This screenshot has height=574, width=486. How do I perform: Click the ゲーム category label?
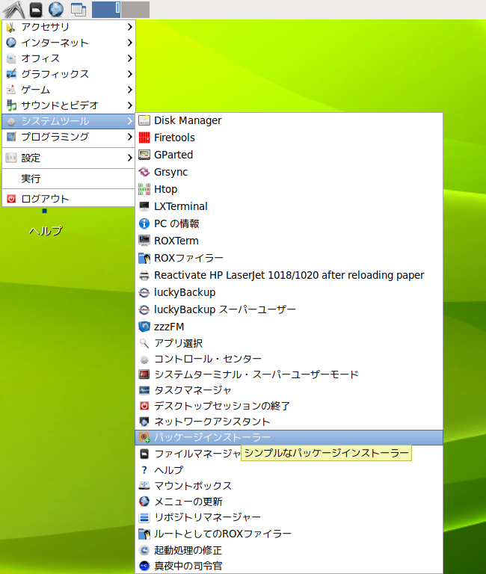[x=36, y=90]
